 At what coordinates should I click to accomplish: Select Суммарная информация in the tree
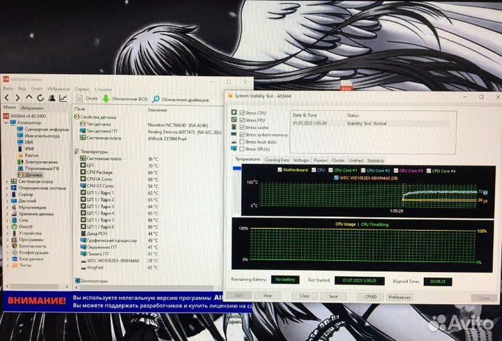pos(43,129)
